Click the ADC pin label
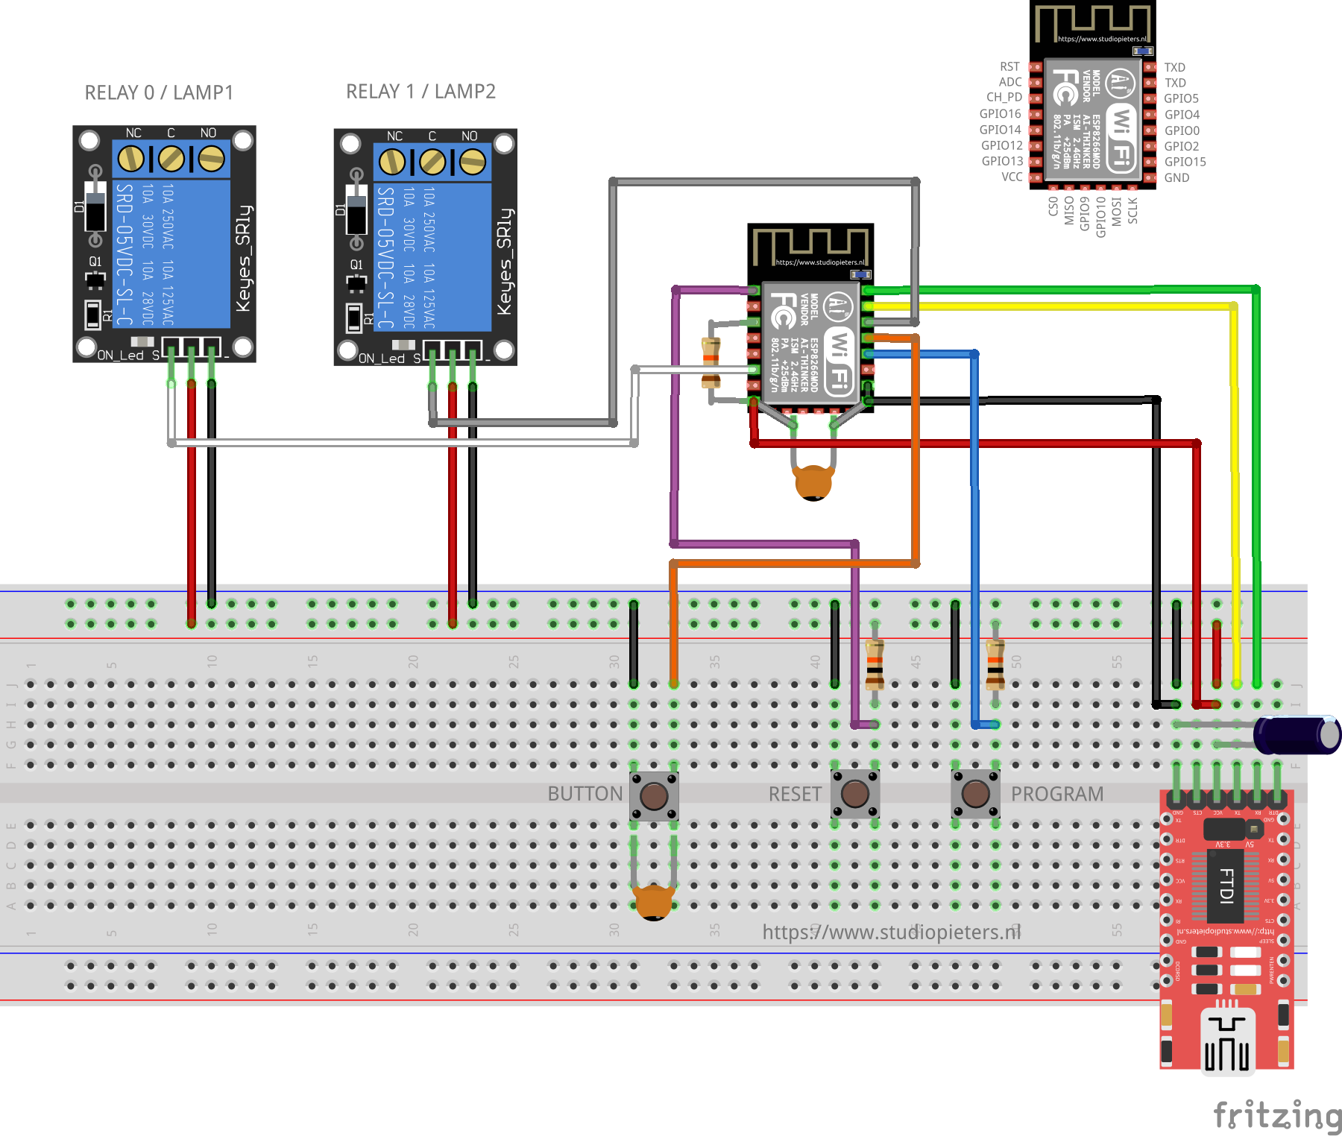 point(1010,83)
